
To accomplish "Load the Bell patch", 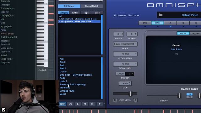I will coord(62,65).
